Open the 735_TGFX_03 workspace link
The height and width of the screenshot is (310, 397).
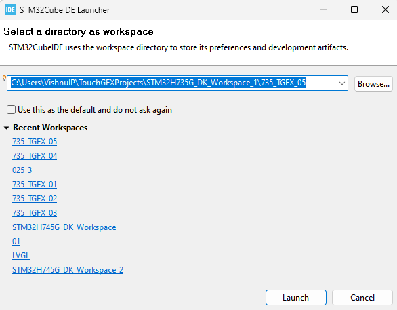(x=35, y=213)
